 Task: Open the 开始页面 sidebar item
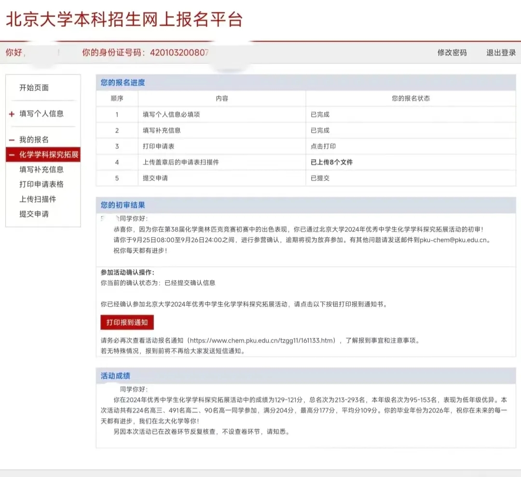pyautogui.click(x=34, y=88)
